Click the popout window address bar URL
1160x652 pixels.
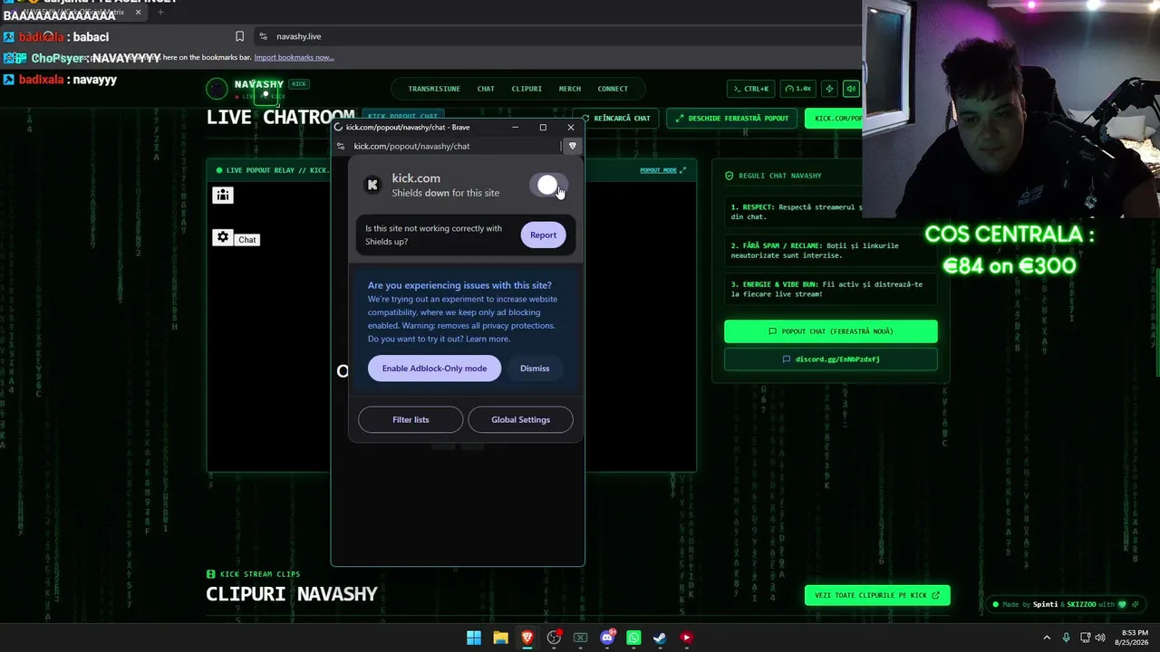[411, 146]
